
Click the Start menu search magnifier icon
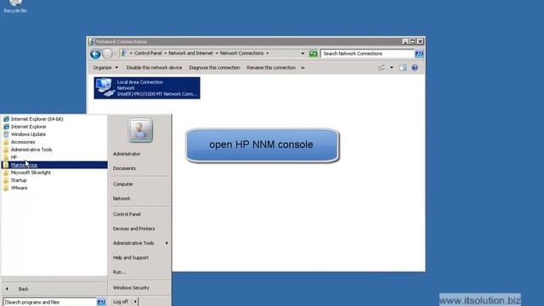click(x=101, y=302)
